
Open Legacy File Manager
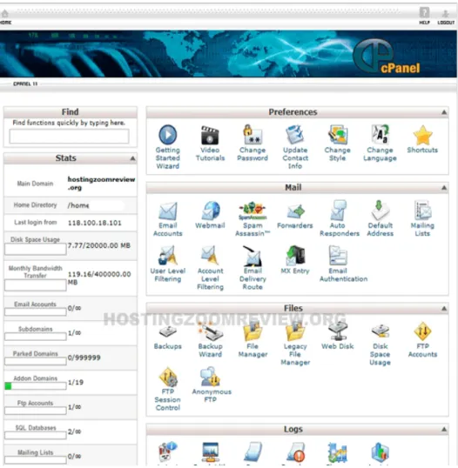295,332
